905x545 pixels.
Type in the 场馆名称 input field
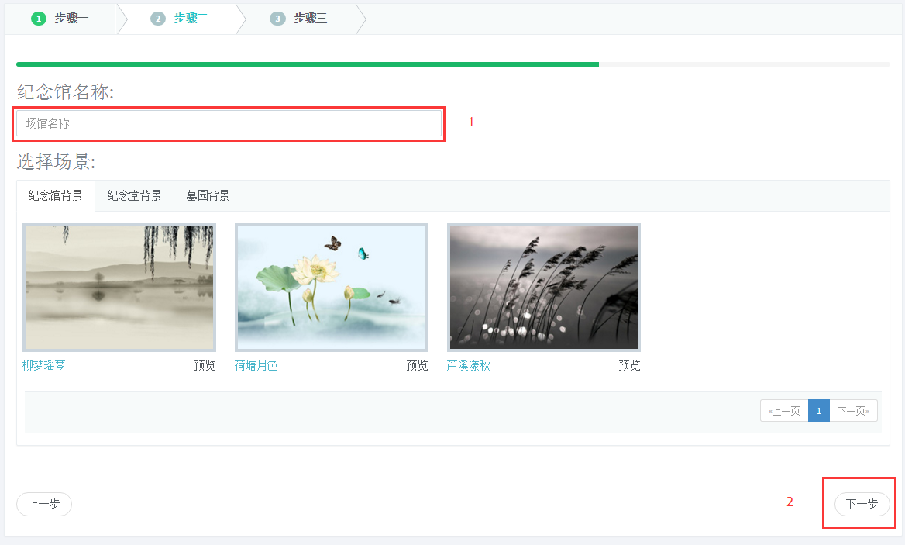pos(229,123)
